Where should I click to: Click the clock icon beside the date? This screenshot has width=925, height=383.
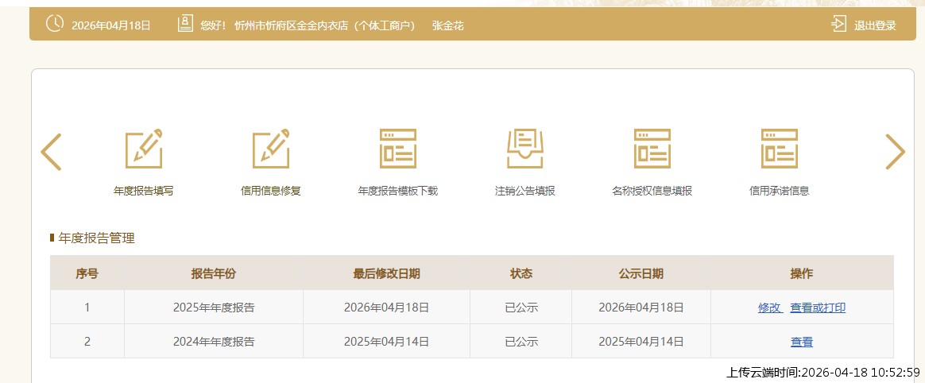click(55, 24)
